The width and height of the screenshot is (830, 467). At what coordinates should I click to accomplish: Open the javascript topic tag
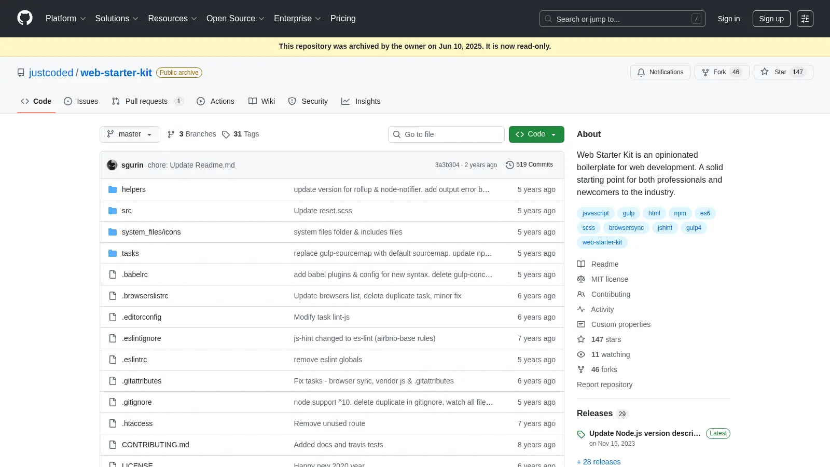(x=596, y=213)
